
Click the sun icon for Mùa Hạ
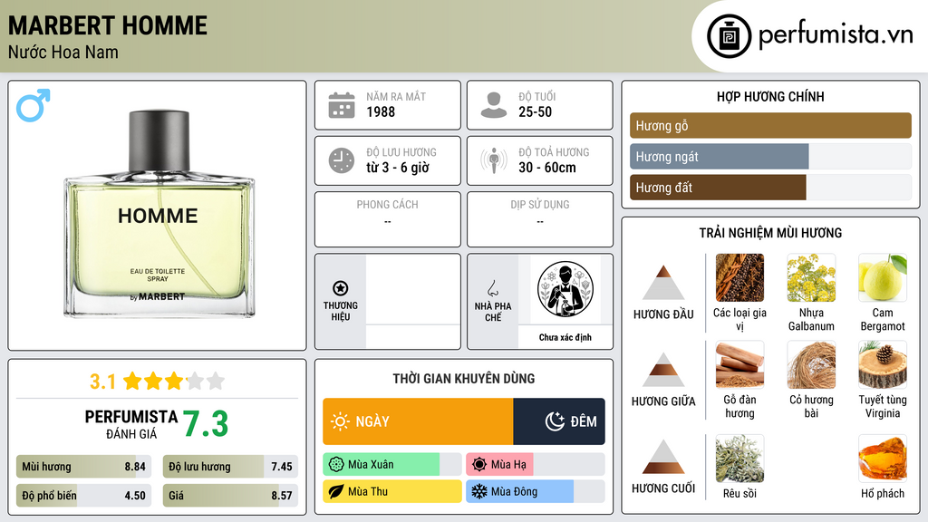(x=479, y=465)
